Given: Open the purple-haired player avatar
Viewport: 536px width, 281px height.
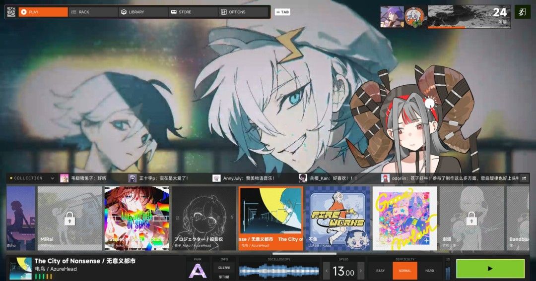Looking at the screenshot, I should (x=392, y=17).
